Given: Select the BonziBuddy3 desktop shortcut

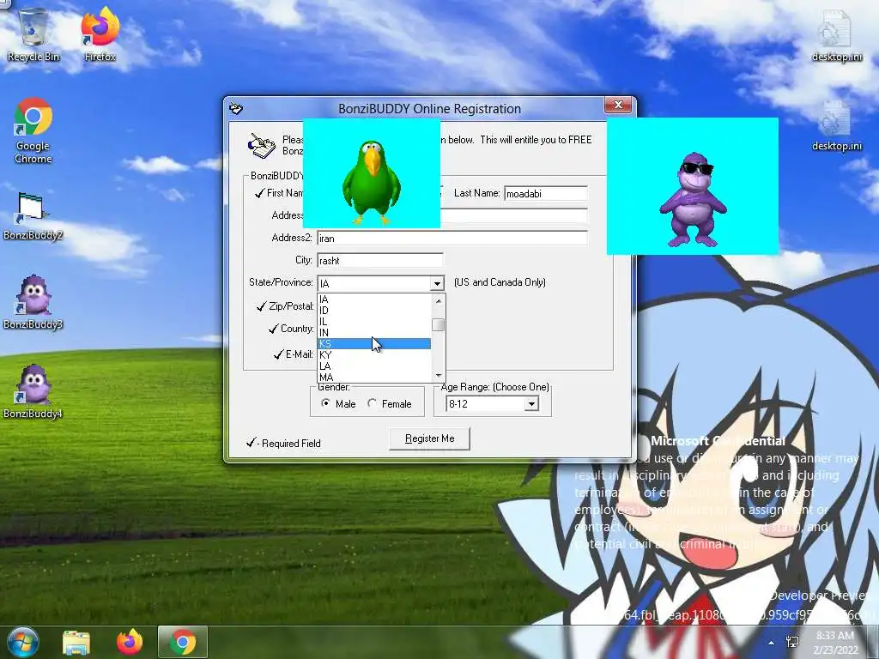Looking at the screenshot, I should [33, 303].
